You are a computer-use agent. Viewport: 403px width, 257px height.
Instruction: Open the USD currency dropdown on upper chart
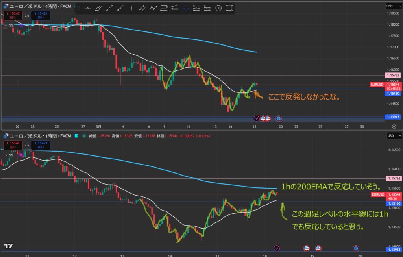(390, 6)
